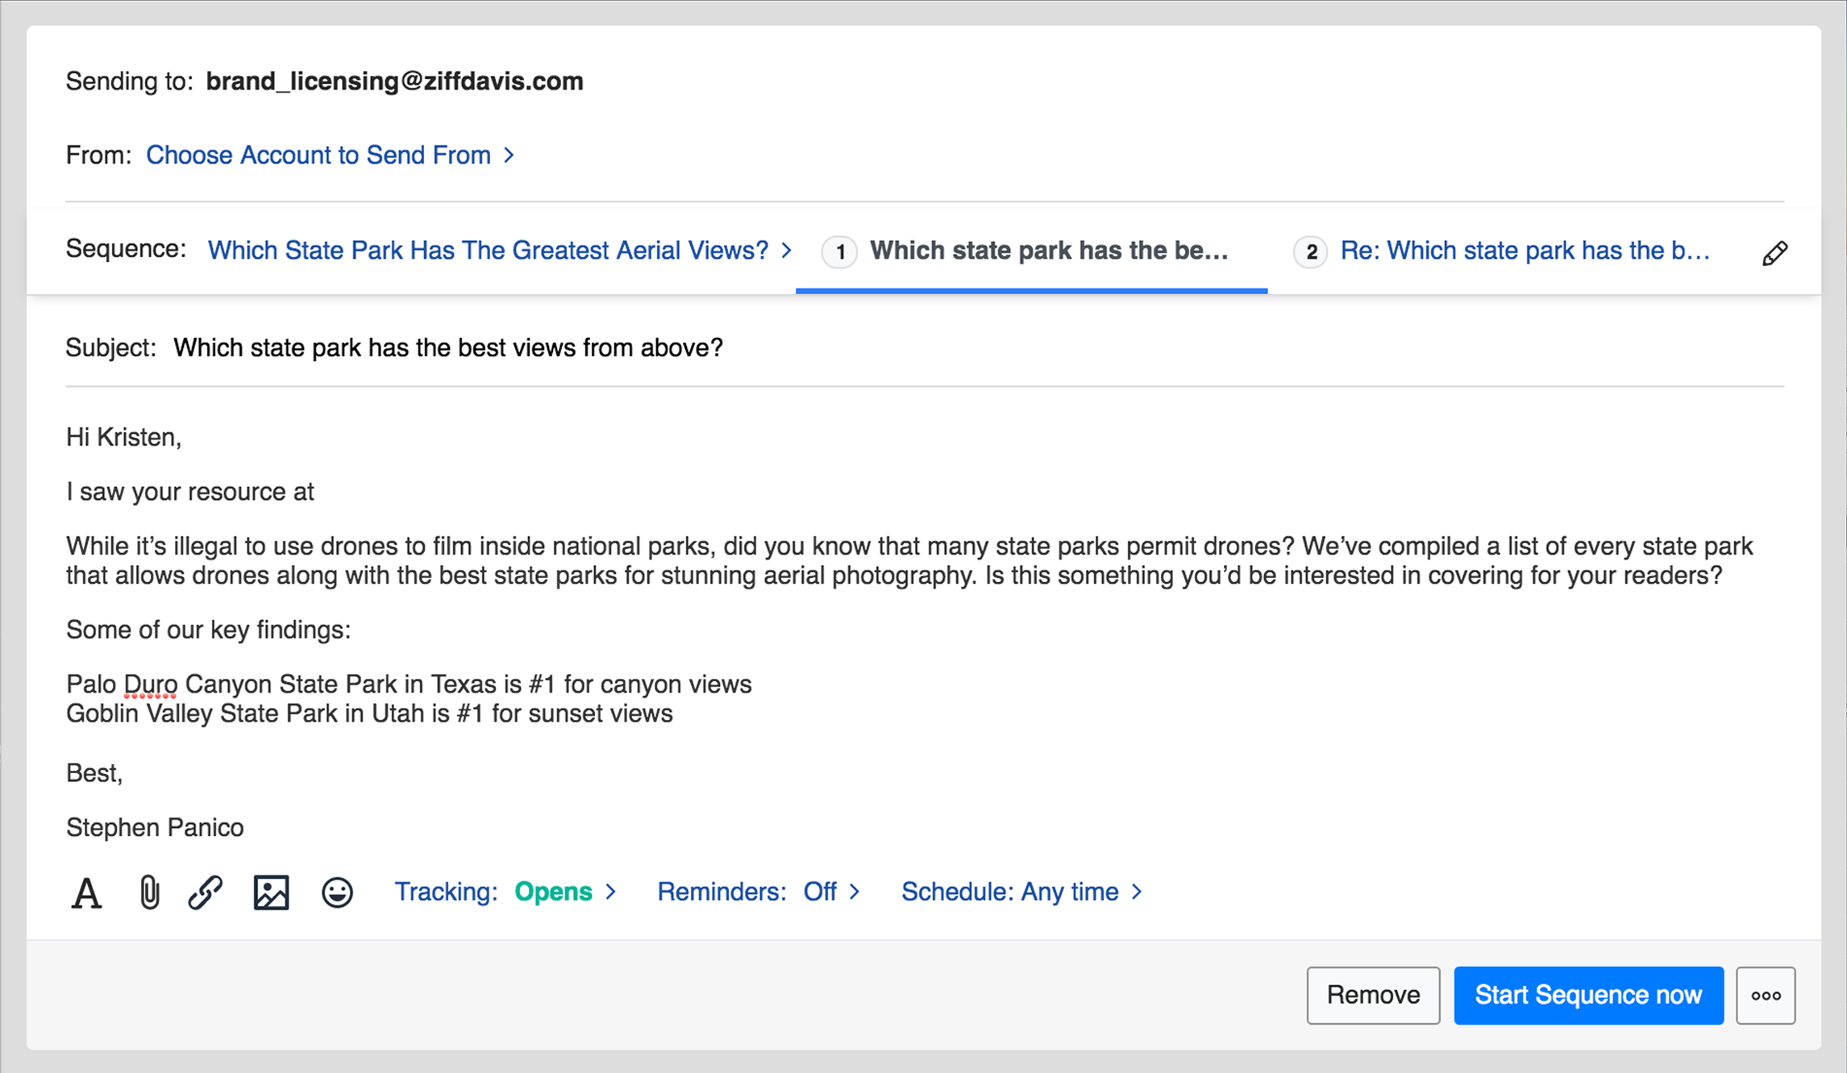This screenshot has height=1073, width=1847.
Task: Open text formatting options (A icon)
Action: (86, 892)
